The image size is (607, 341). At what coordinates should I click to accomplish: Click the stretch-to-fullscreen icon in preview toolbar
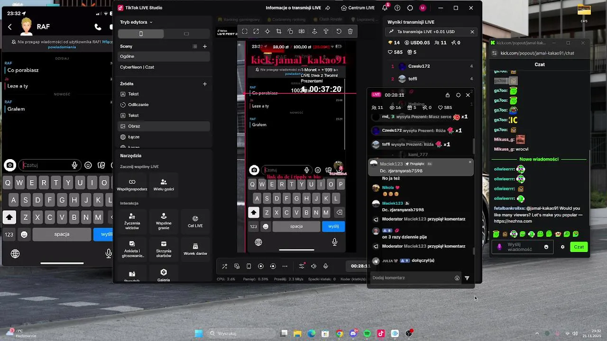(x=256, y=31)
